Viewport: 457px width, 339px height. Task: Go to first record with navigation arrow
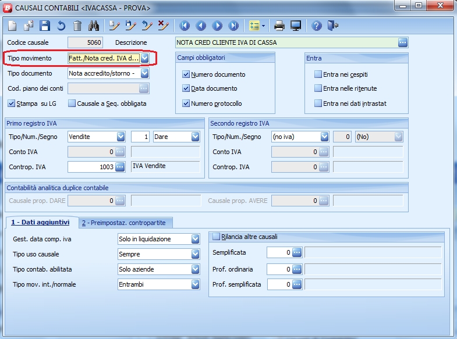click(x=185, y=26)
